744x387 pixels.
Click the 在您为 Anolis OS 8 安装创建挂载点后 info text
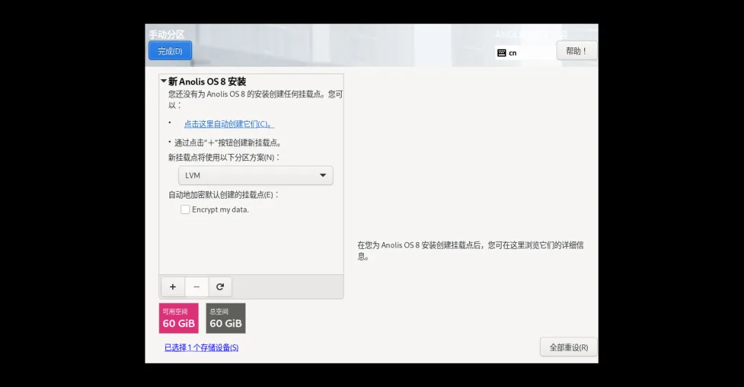[x=471, y=251]
